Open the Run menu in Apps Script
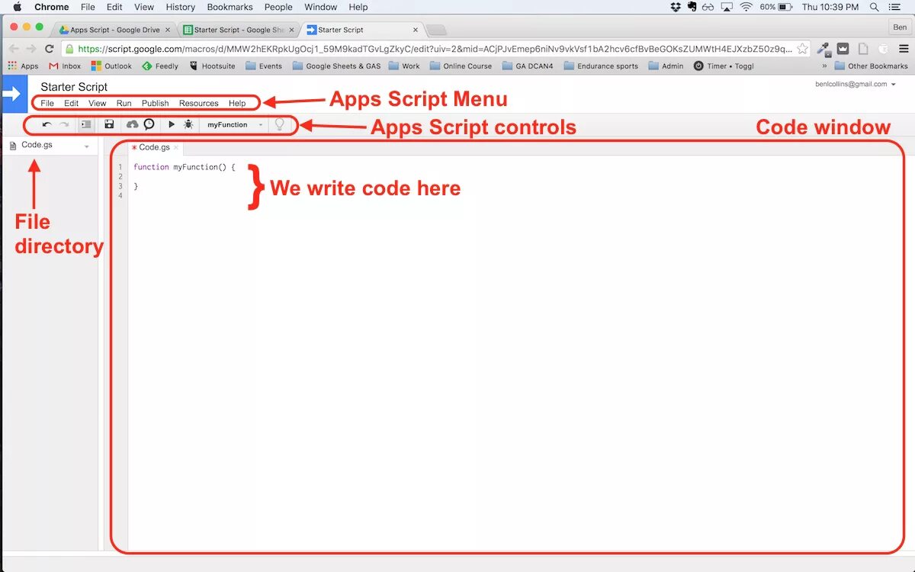 [124, 103]
